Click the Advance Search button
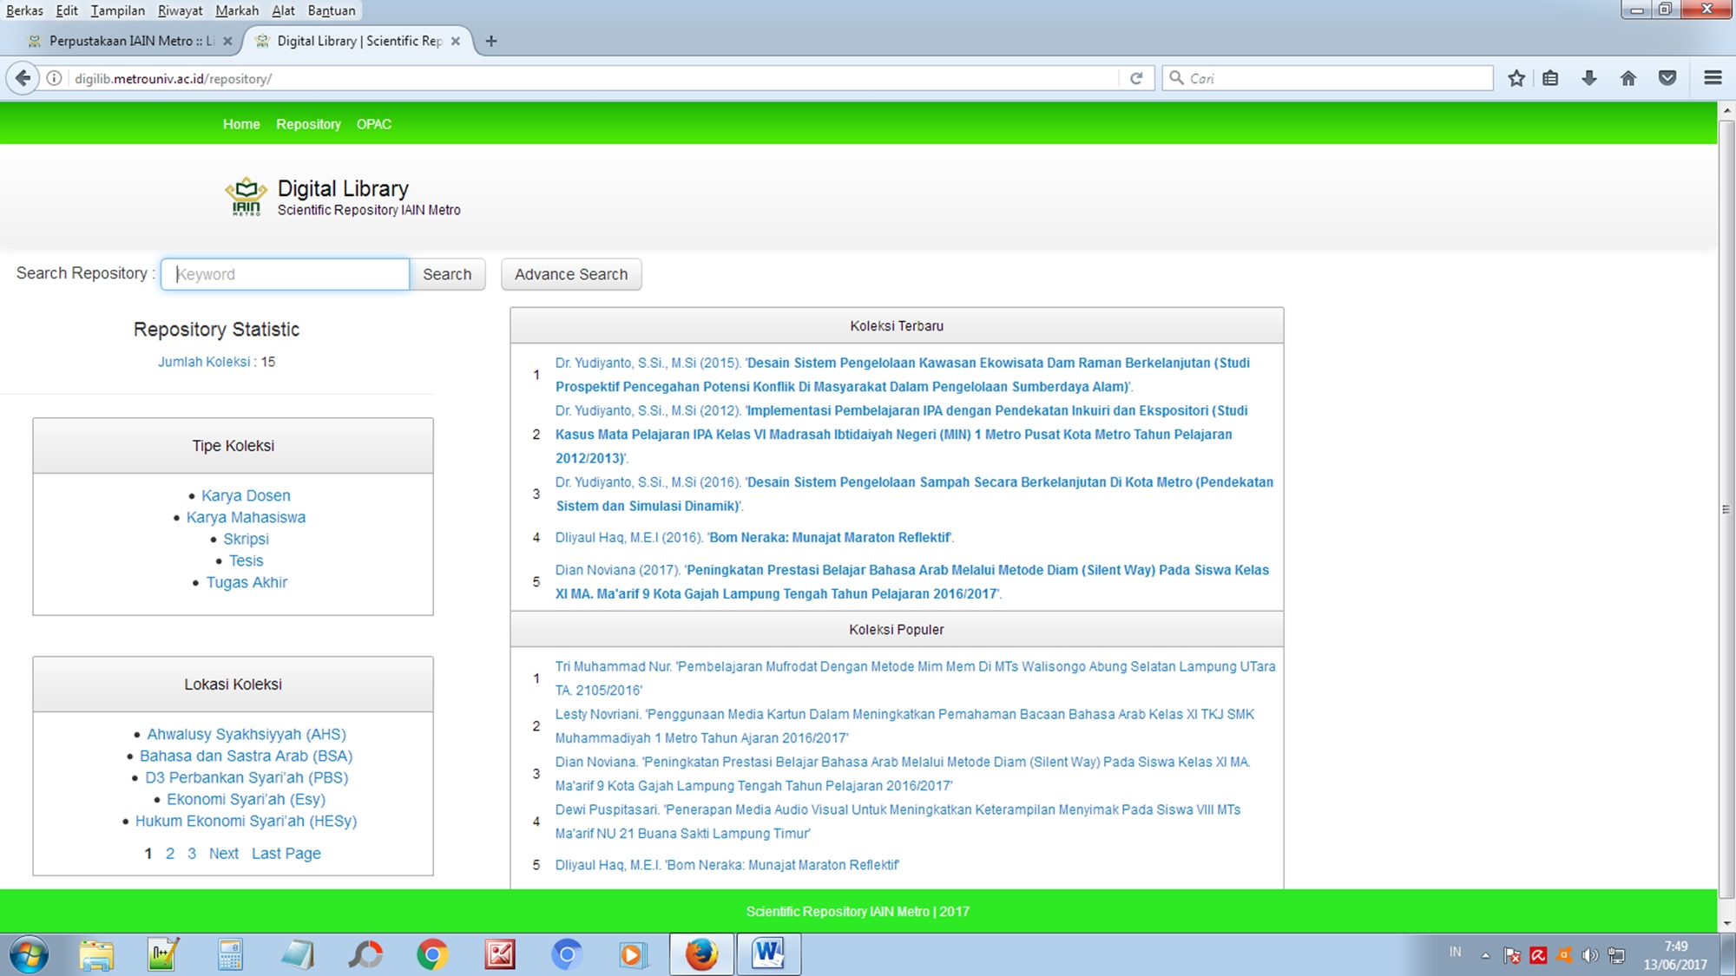Viewport: 1736px width, 976px height. pyautogui.click(x=570, y=274)
